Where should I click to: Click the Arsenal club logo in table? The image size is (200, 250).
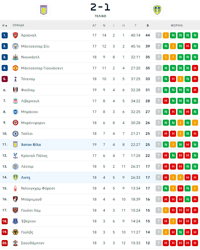(x=15, y=35)
